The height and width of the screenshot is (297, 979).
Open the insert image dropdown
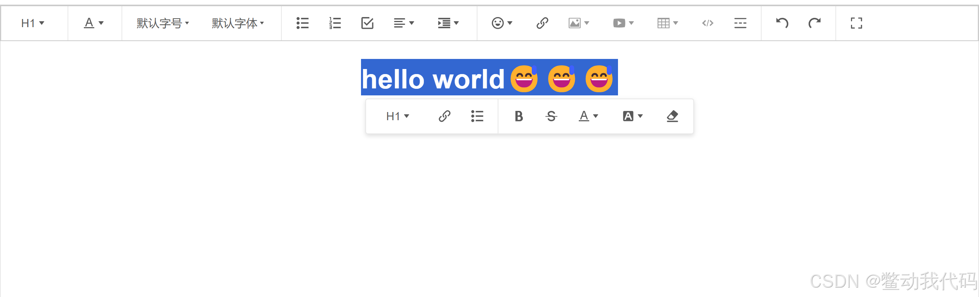pos(579,23)
